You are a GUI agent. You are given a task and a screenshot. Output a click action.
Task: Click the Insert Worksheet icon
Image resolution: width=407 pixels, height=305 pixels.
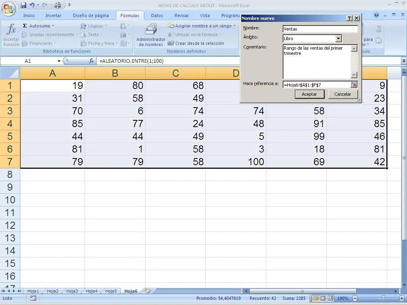point(147,291)
